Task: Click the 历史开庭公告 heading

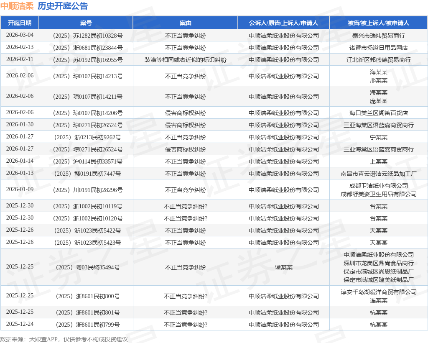Action: [63, 6]
